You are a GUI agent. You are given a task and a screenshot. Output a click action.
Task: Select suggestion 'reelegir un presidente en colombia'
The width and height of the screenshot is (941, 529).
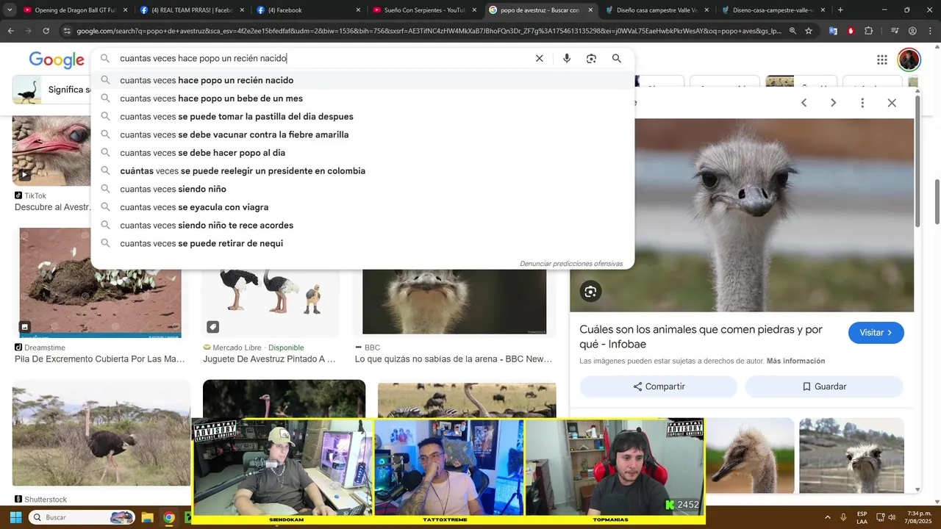coord(362,170)
